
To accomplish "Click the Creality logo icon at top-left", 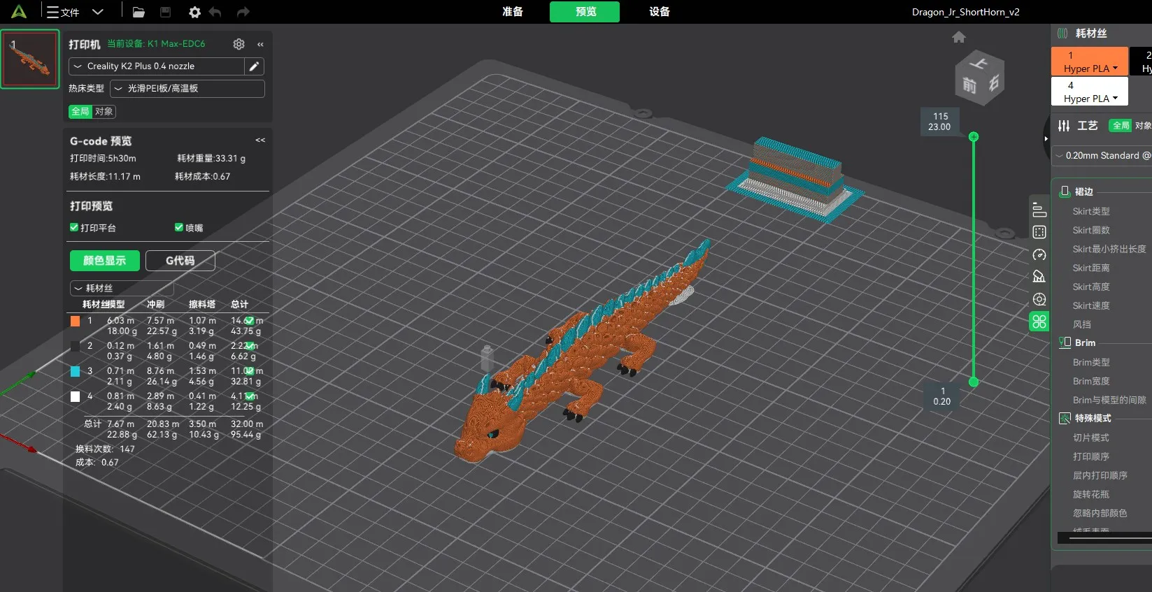I will pos(19,12).
